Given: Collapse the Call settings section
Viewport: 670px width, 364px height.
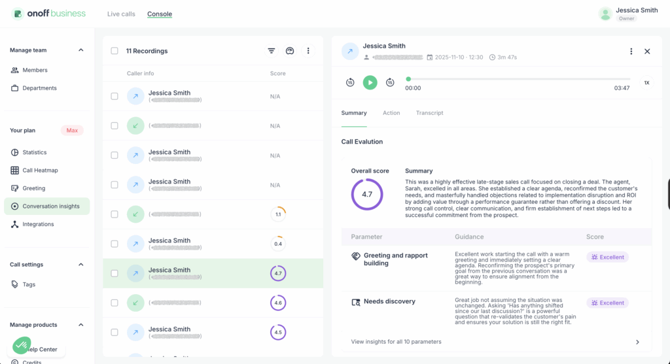Looking at the screenshot, I should (81, 265).
